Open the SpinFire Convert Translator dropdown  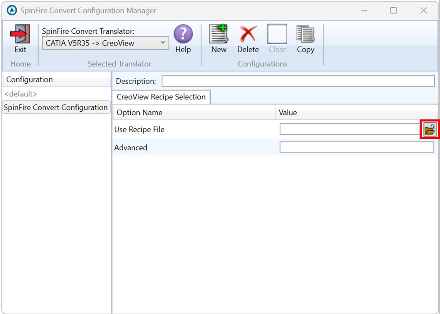(105, 43)
